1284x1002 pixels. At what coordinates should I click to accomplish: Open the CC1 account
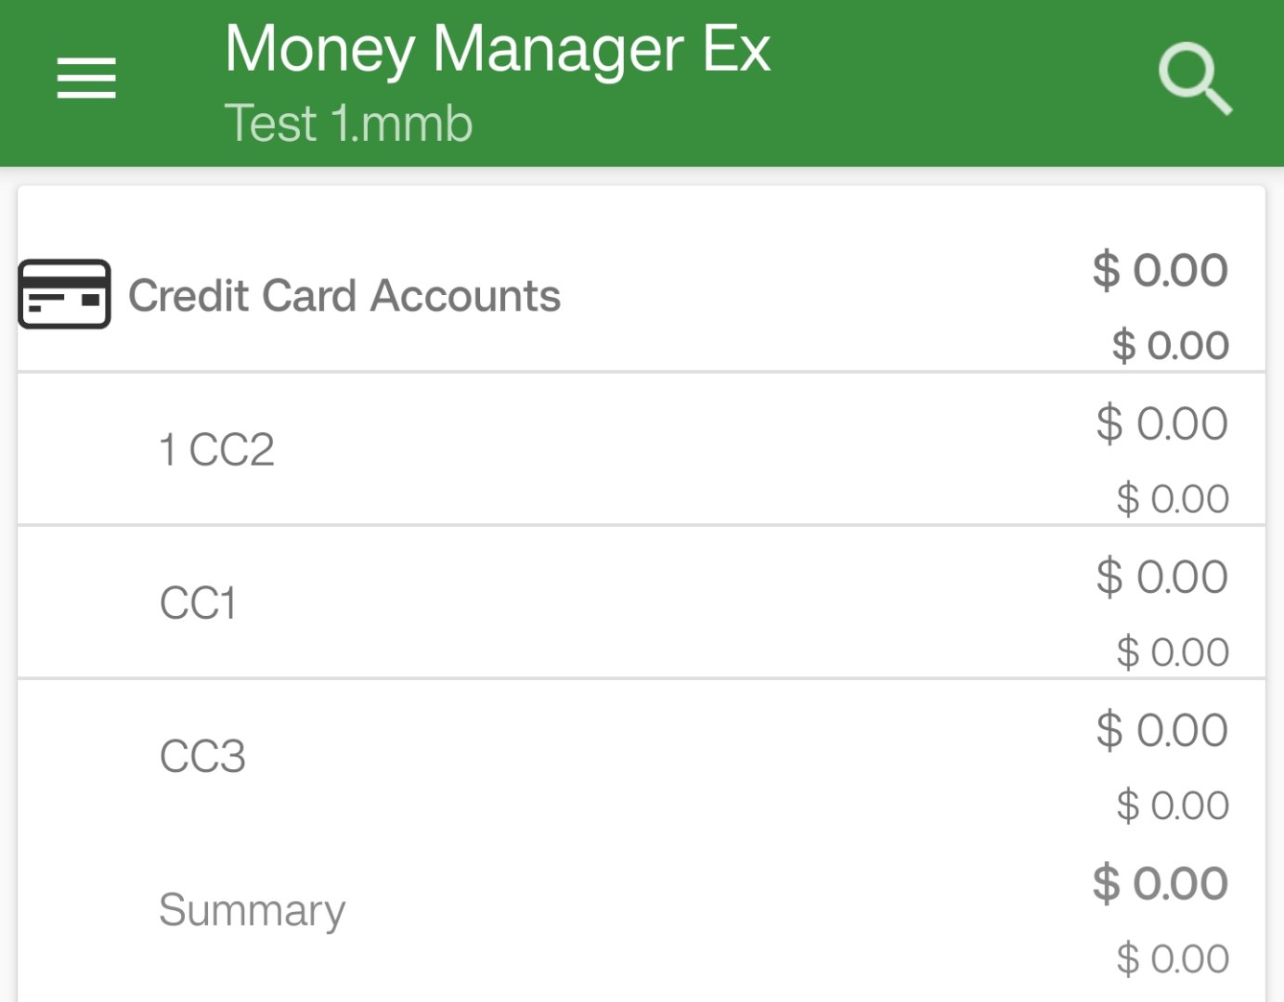tap(198, 603)
